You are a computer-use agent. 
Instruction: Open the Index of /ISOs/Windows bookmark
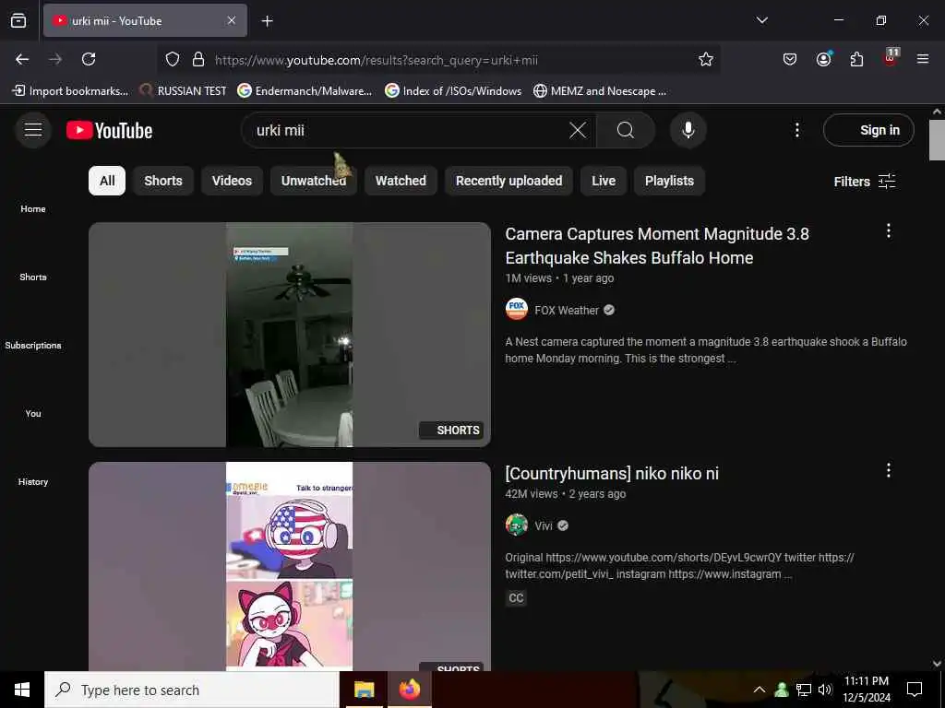[453, 91]
